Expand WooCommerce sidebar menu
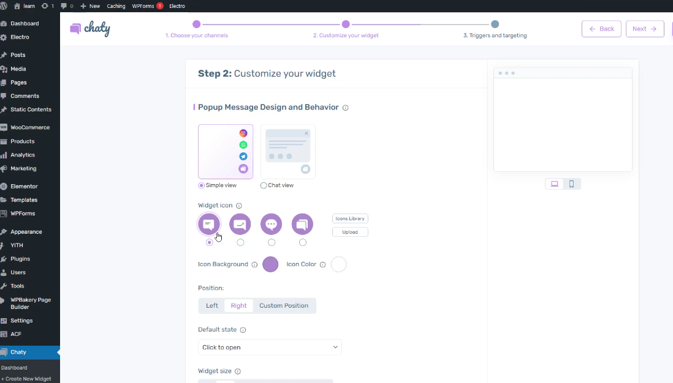 tap(29, 128)
